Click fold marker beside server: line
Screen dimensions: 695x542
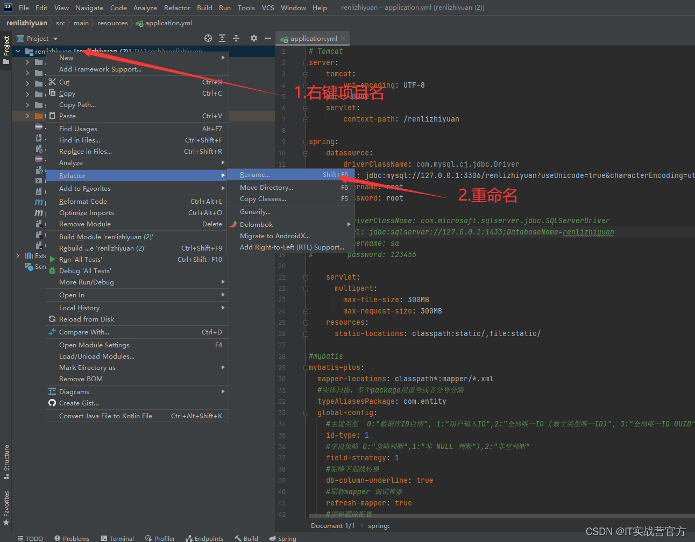(305, 63)
